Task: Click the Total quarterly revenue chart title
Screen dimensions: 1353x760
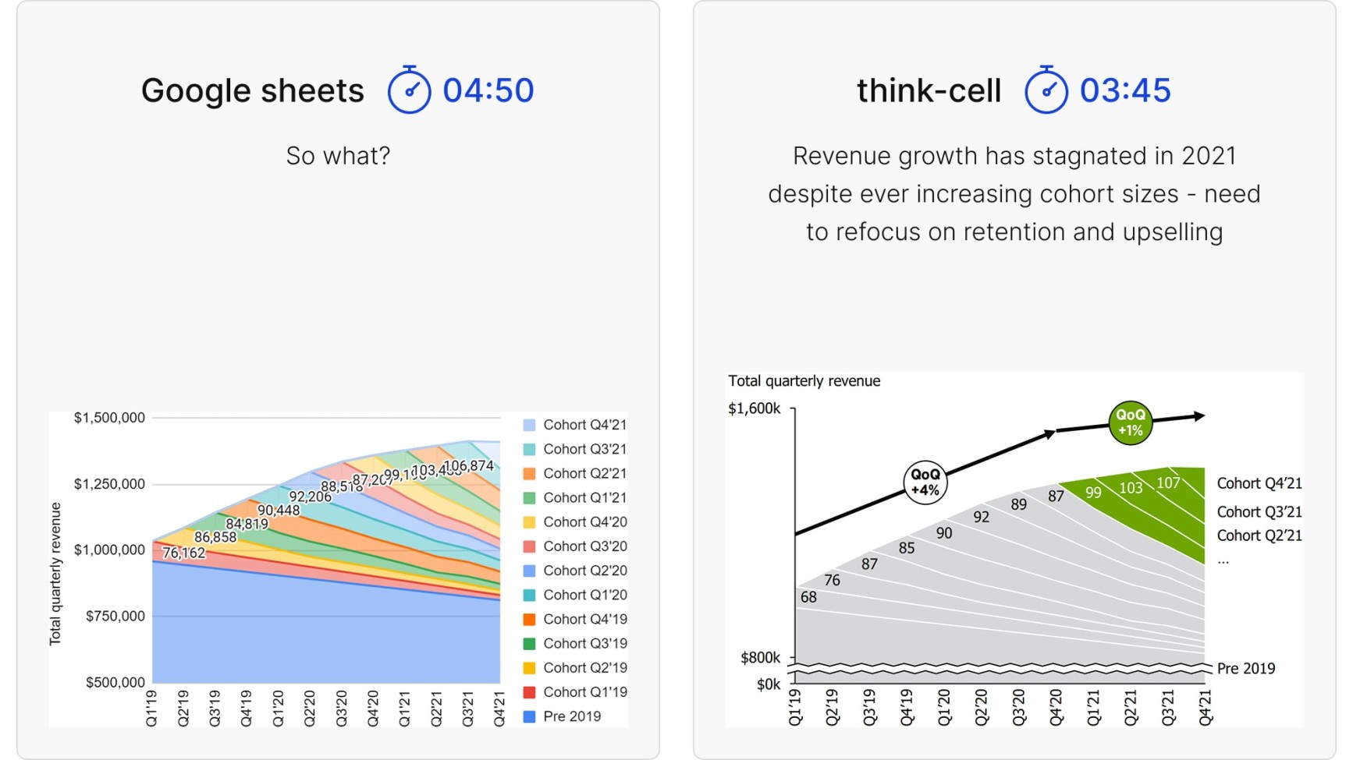Action: (x=804, y=381)
